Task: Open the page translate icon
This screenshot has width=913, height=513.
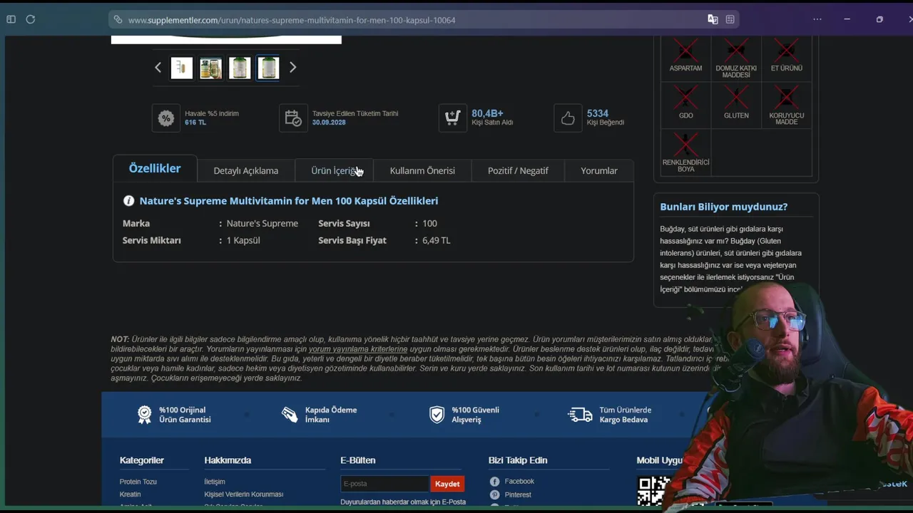Action: (x=713, y=19)
